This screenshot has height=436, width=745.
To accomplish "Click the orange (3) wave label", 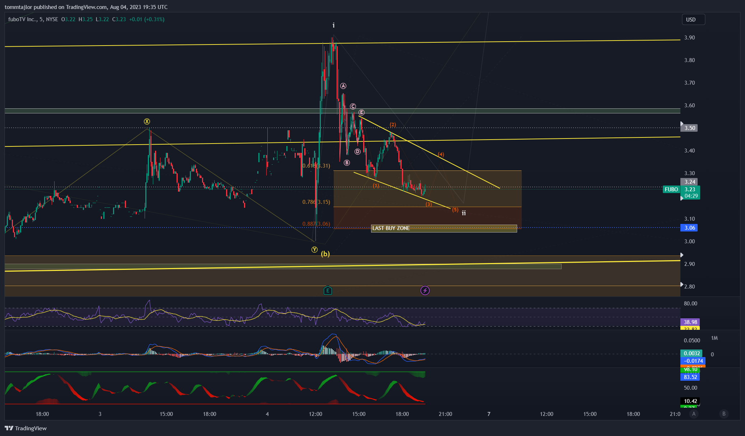I will click(428, 204).
